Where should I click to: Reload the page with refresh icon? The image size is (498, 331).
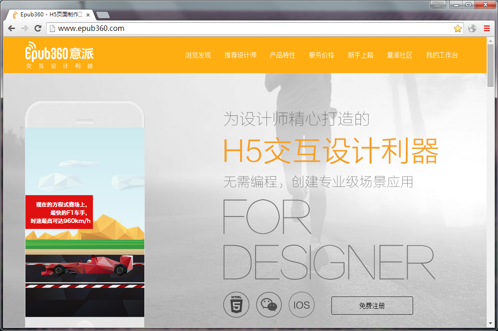(x=38, y=28)
